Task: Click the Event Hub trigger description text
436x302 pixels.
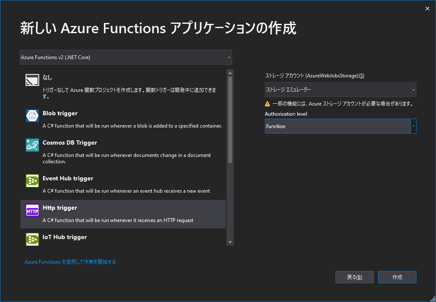Action: click(126, 191)
